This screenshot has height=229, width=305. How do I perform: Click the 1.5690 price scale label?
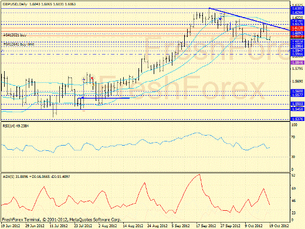click(x=297, y=81)
